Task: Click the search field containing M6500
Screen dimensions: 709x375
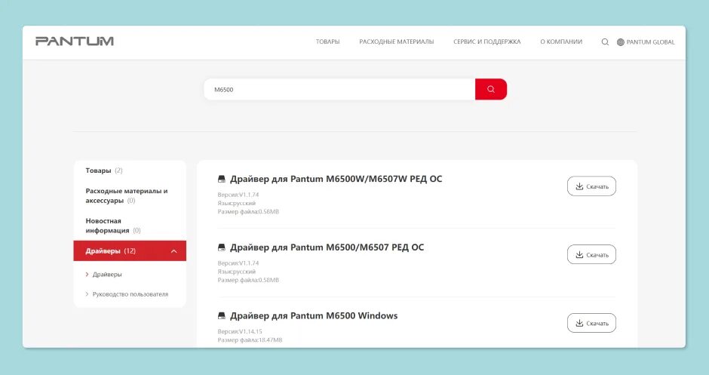Action: [339, 89]
